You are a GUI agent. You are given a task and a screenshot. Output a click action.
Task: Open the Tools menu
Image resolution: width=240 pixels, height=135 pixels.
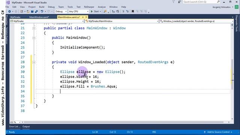click(x=70, y=7)
